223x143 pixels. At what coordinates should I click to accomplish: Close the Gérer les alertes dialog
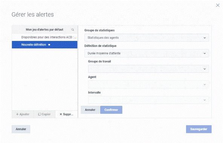(x=218, y=5)
